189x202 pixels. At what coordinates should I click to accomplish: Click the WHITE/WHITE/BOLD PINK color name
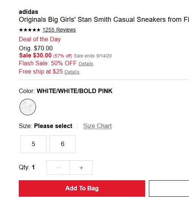coord(75,91)
